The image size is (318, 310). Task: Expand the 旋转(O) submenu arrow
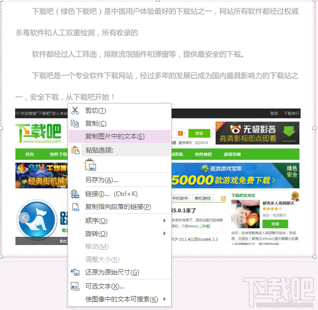pos(165,234)
